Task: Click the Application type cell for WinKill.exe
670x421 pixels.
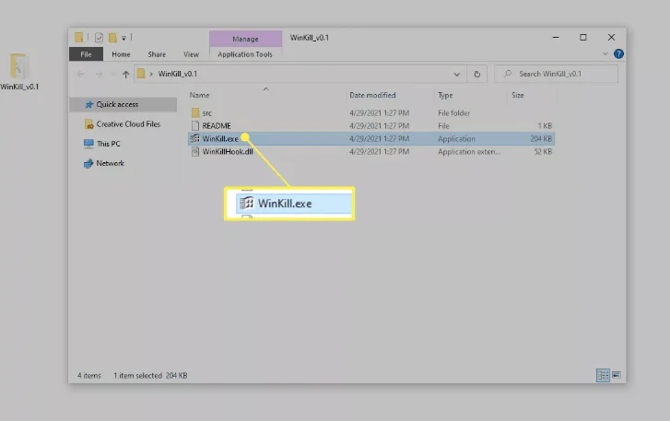Action: point(456,139)
